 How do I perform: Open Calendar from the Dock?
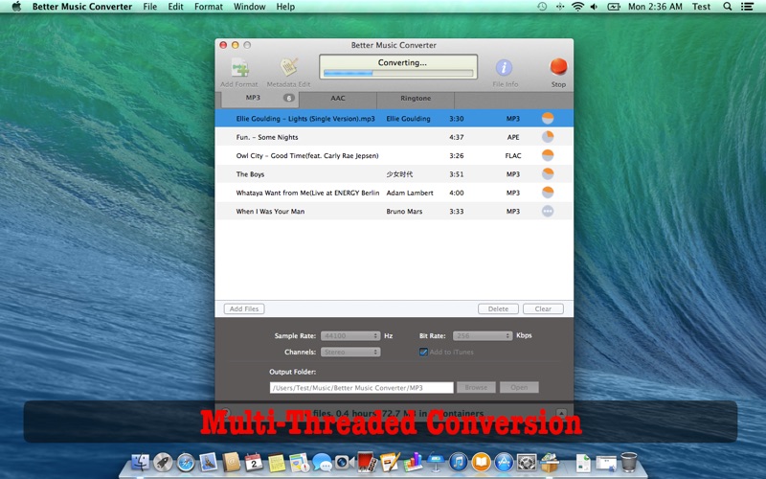[254, 462]
